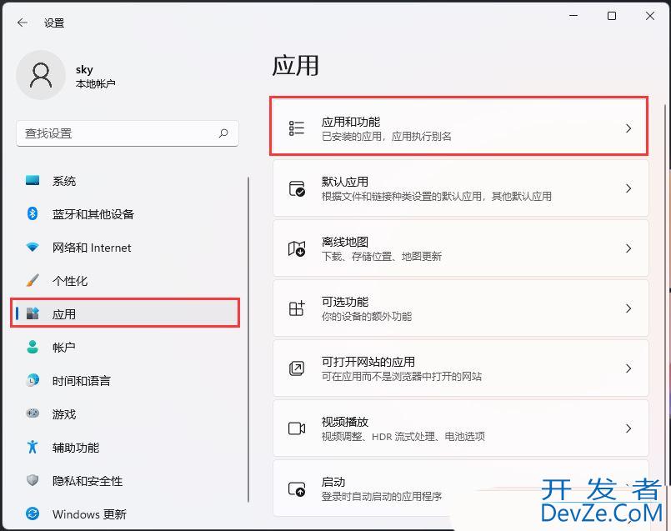671x531 pixels.
Task: Click the 查找设置 search field
Action: pyautogui.click(x=127, y=133)
